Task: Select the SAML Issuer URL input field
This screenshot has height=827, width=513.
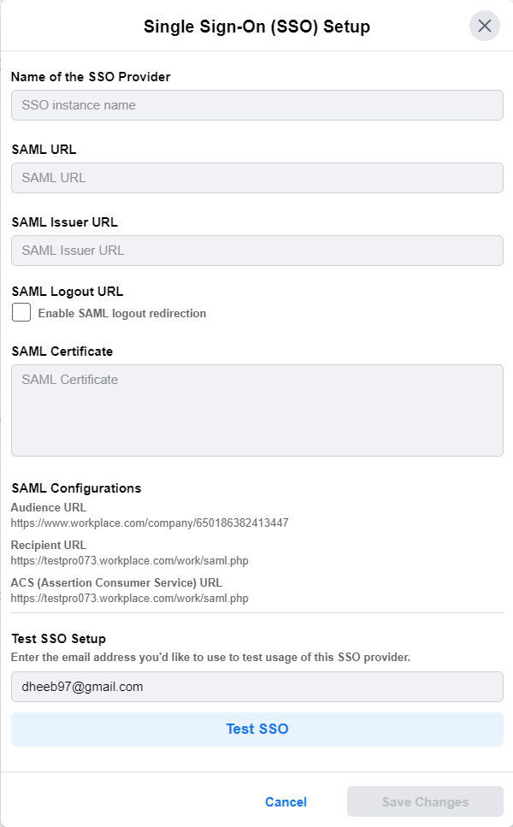Action: coord(256,251)
